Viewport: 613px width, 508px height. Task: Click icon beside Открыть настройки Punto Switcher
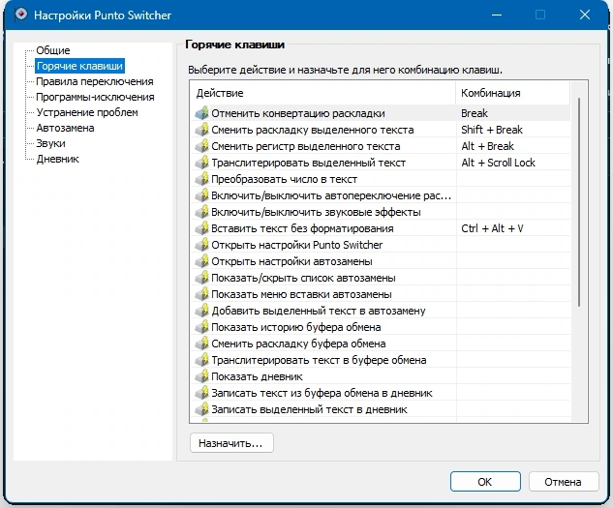tap(201, 245)
